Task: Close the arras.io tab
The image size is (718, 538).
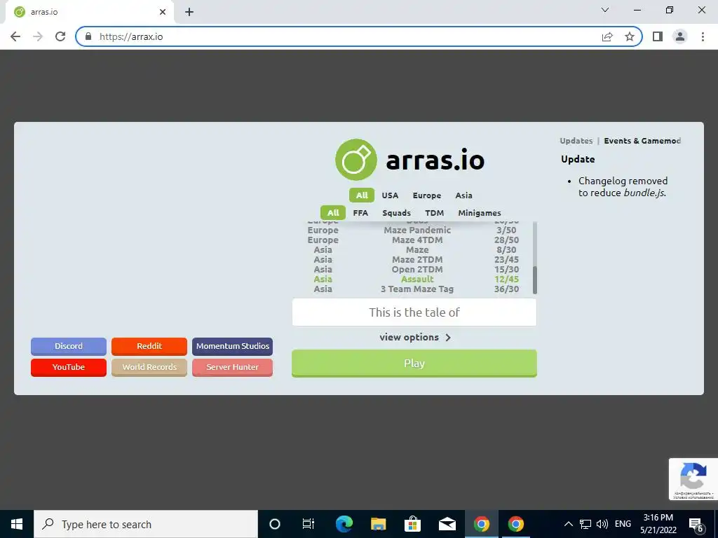Action: click(x=163, y=13)
